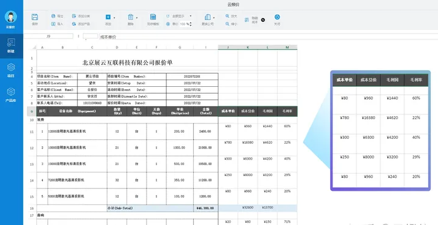
Task: Click 12000流明激光高清投影机 item cell
Action: point(77,131)
